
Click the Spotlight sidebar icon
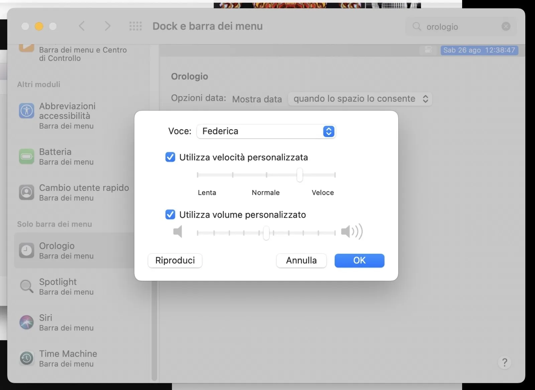(x=26, y=286)
